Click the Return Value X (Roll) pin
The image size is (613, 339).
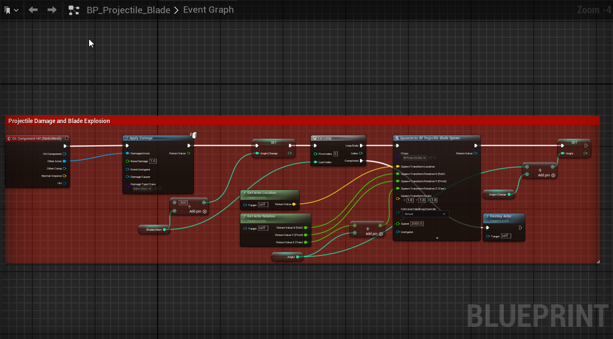click(x=306, y=228)
